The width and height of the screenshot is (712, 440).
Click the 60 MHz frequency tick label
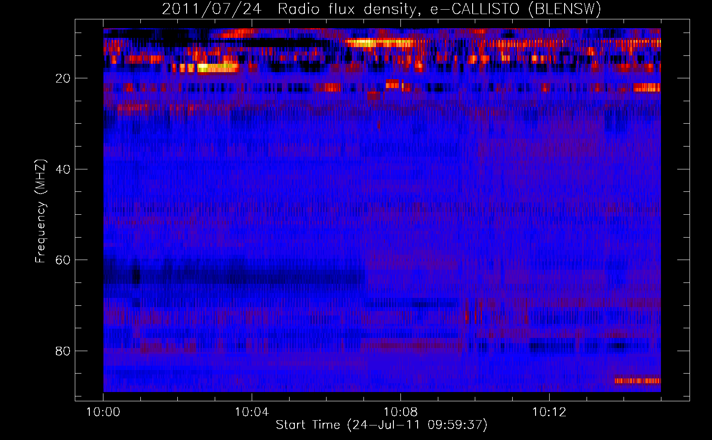(63, 260)
